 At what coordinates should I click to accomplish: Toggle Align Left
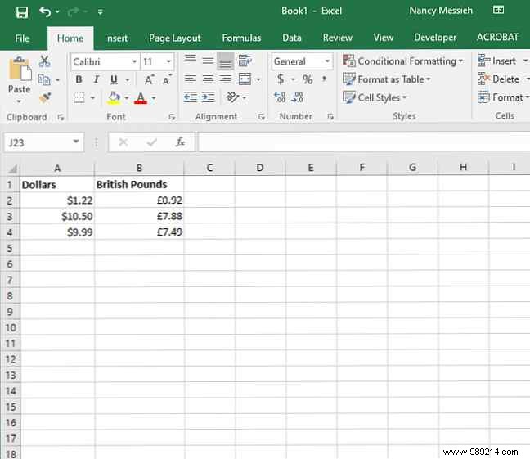tap(191, 79)
